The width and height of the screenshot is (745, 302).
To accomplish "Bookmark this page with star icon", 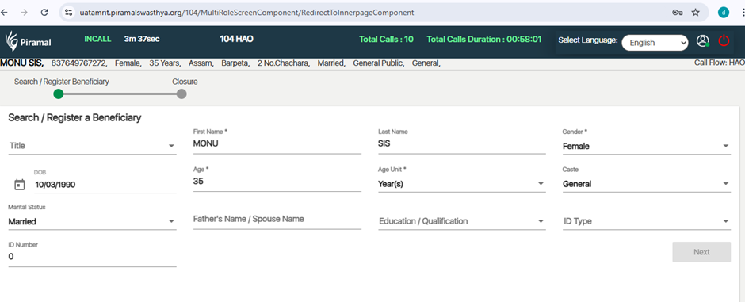I will (x=696, y=13).
